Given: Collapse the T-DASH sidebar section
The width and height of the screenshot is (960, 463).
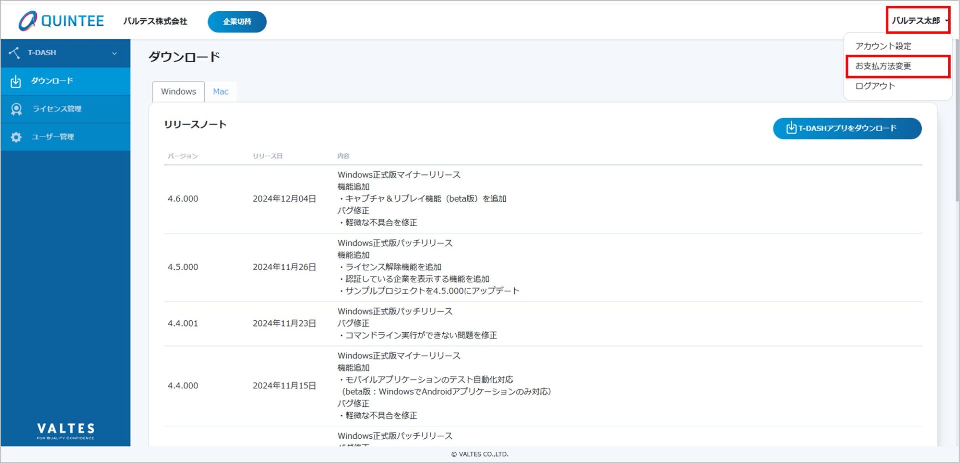Looking at the screenshot, I should pyautogui.click(x=115, y=53).
